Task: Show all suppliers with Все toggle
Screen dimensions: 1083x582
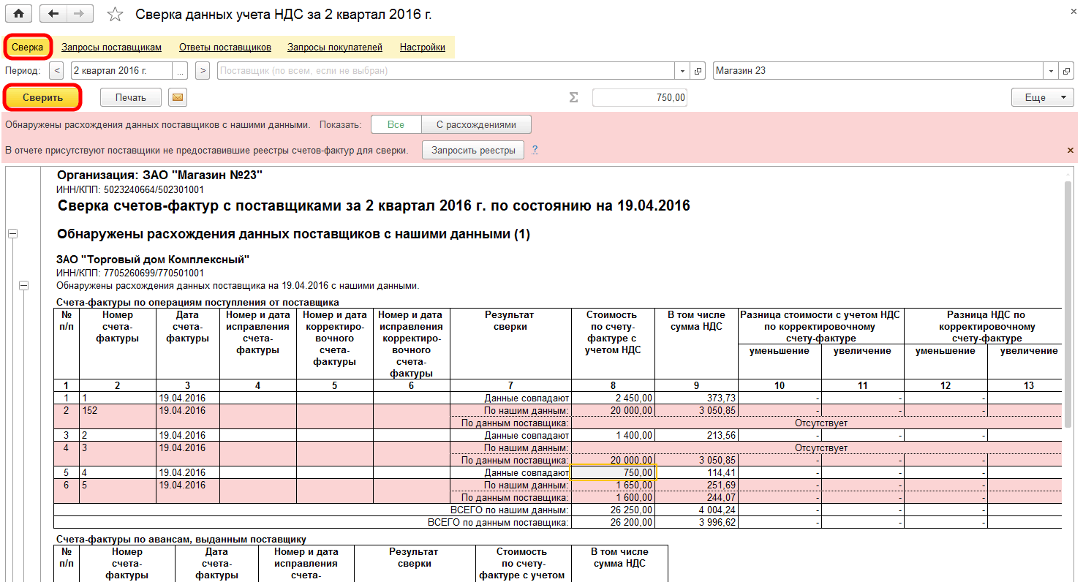Action: point(396,124)
